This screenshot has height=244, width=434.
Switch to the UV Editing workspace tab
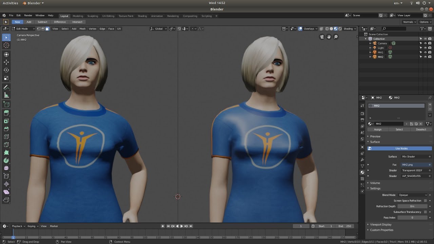coord(108,16)
